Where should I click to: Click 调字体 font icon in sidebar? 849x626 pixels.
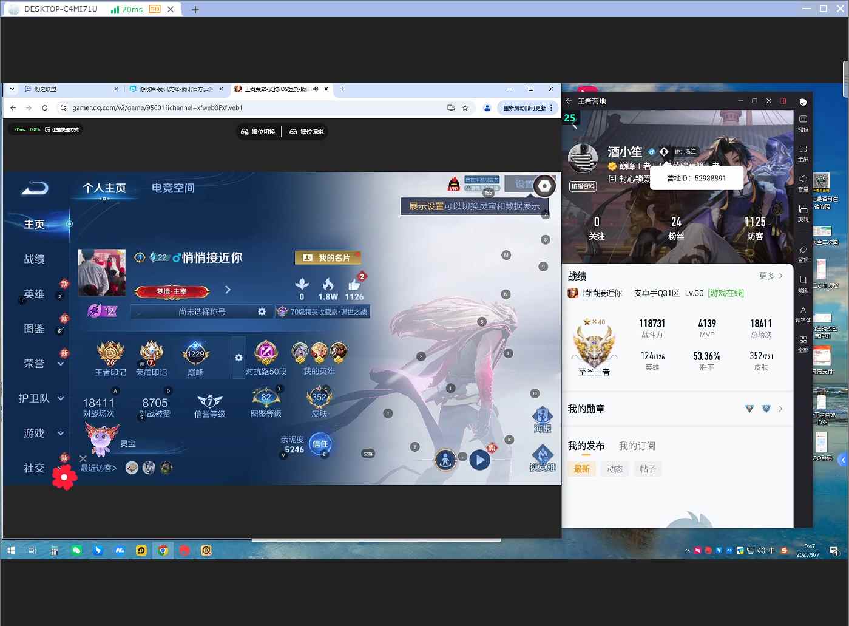(803, 310)
